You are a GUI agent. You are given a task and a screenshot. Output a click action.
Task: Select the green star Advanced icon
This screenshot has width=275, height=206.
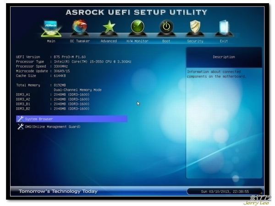[x=109, y=27]
